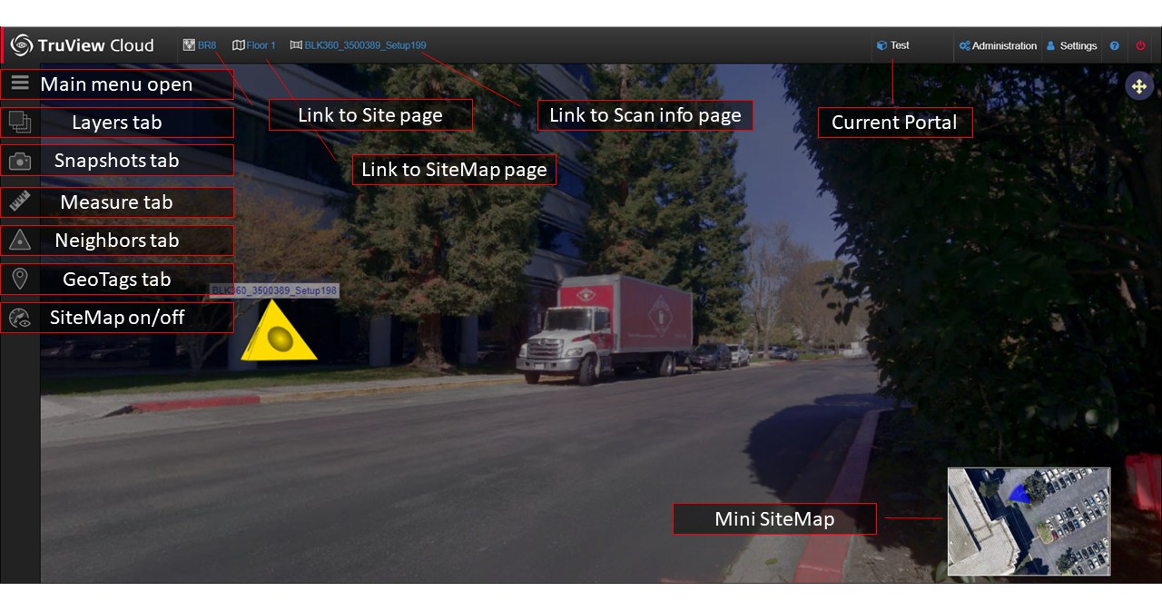
Task: Click the pan navigation crosshair icon
Action: [1139, 85]
